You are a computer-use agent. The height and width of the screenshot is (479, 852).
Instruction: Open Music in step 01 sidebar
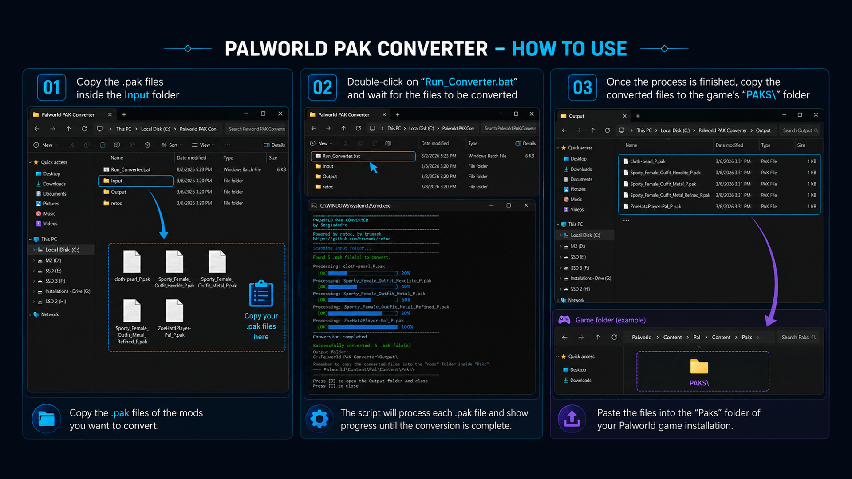45,214
